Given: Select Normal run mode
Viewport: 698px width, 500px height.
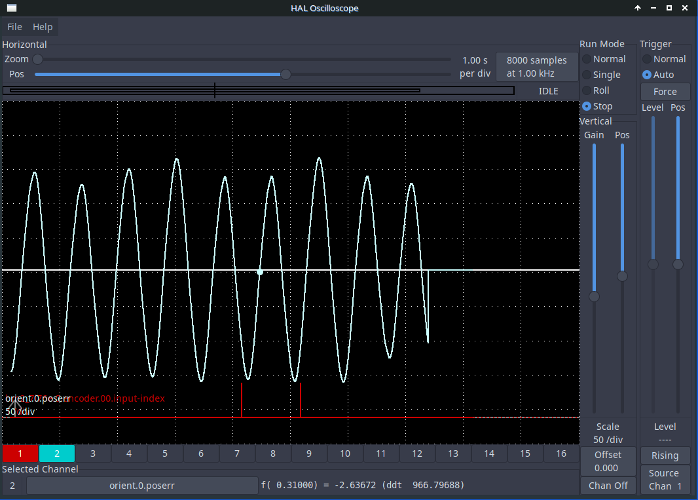Looking at the screenshot, I should click(604, 59).
